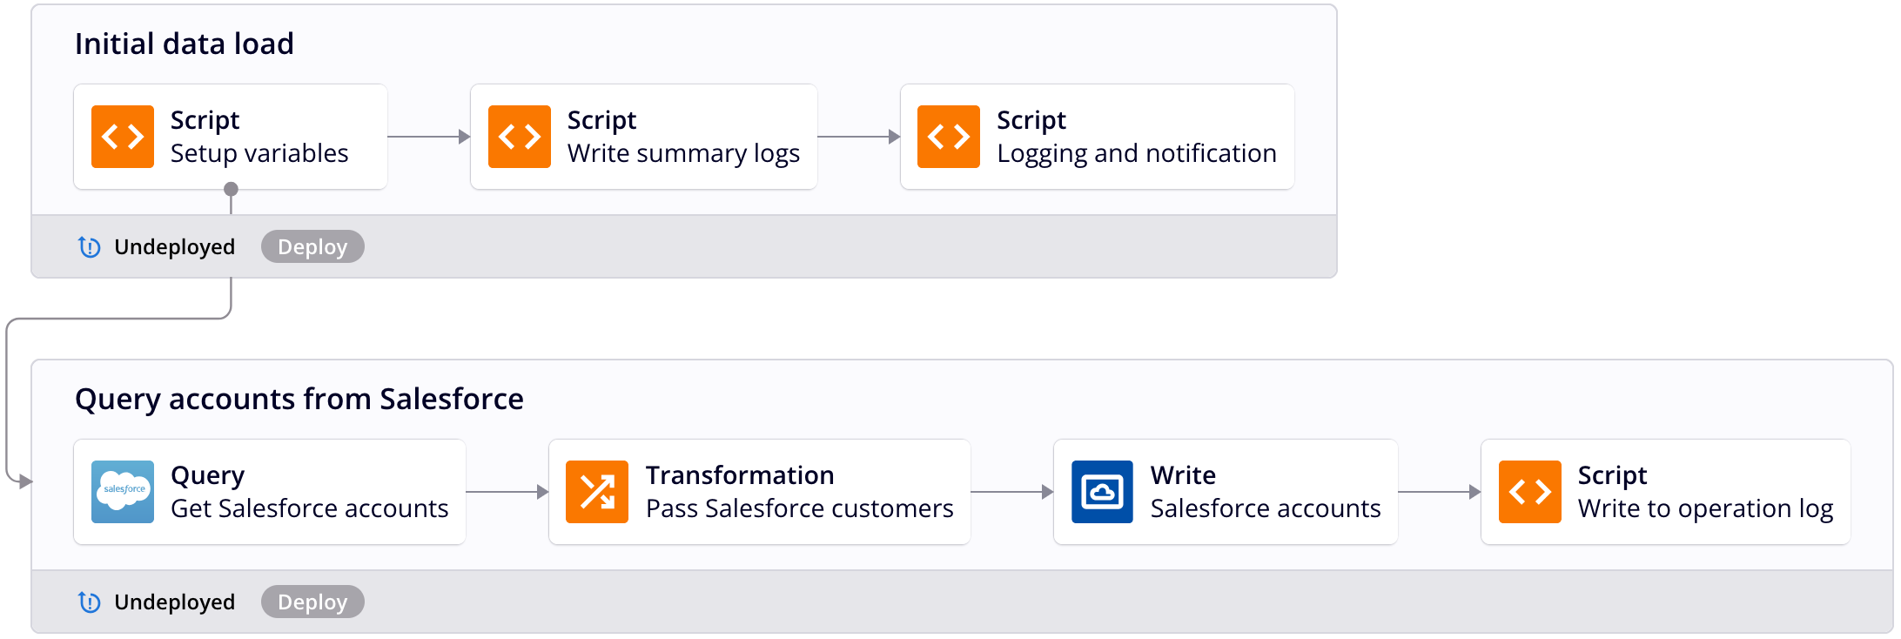This screenshot has width=1901, height=639.
Task: Click the operation link dot under Setup variables
Action: pyautogui.click(x=231, y=189)
